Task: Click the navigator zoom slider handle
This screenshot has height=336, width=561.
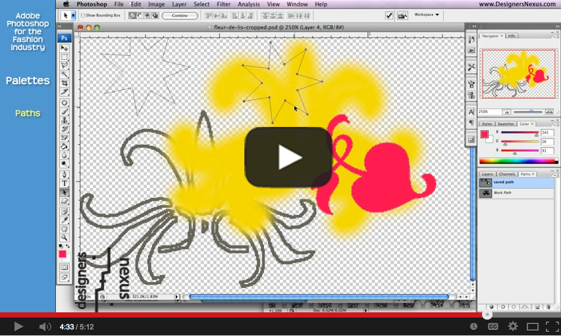Action: pos(531,112)
